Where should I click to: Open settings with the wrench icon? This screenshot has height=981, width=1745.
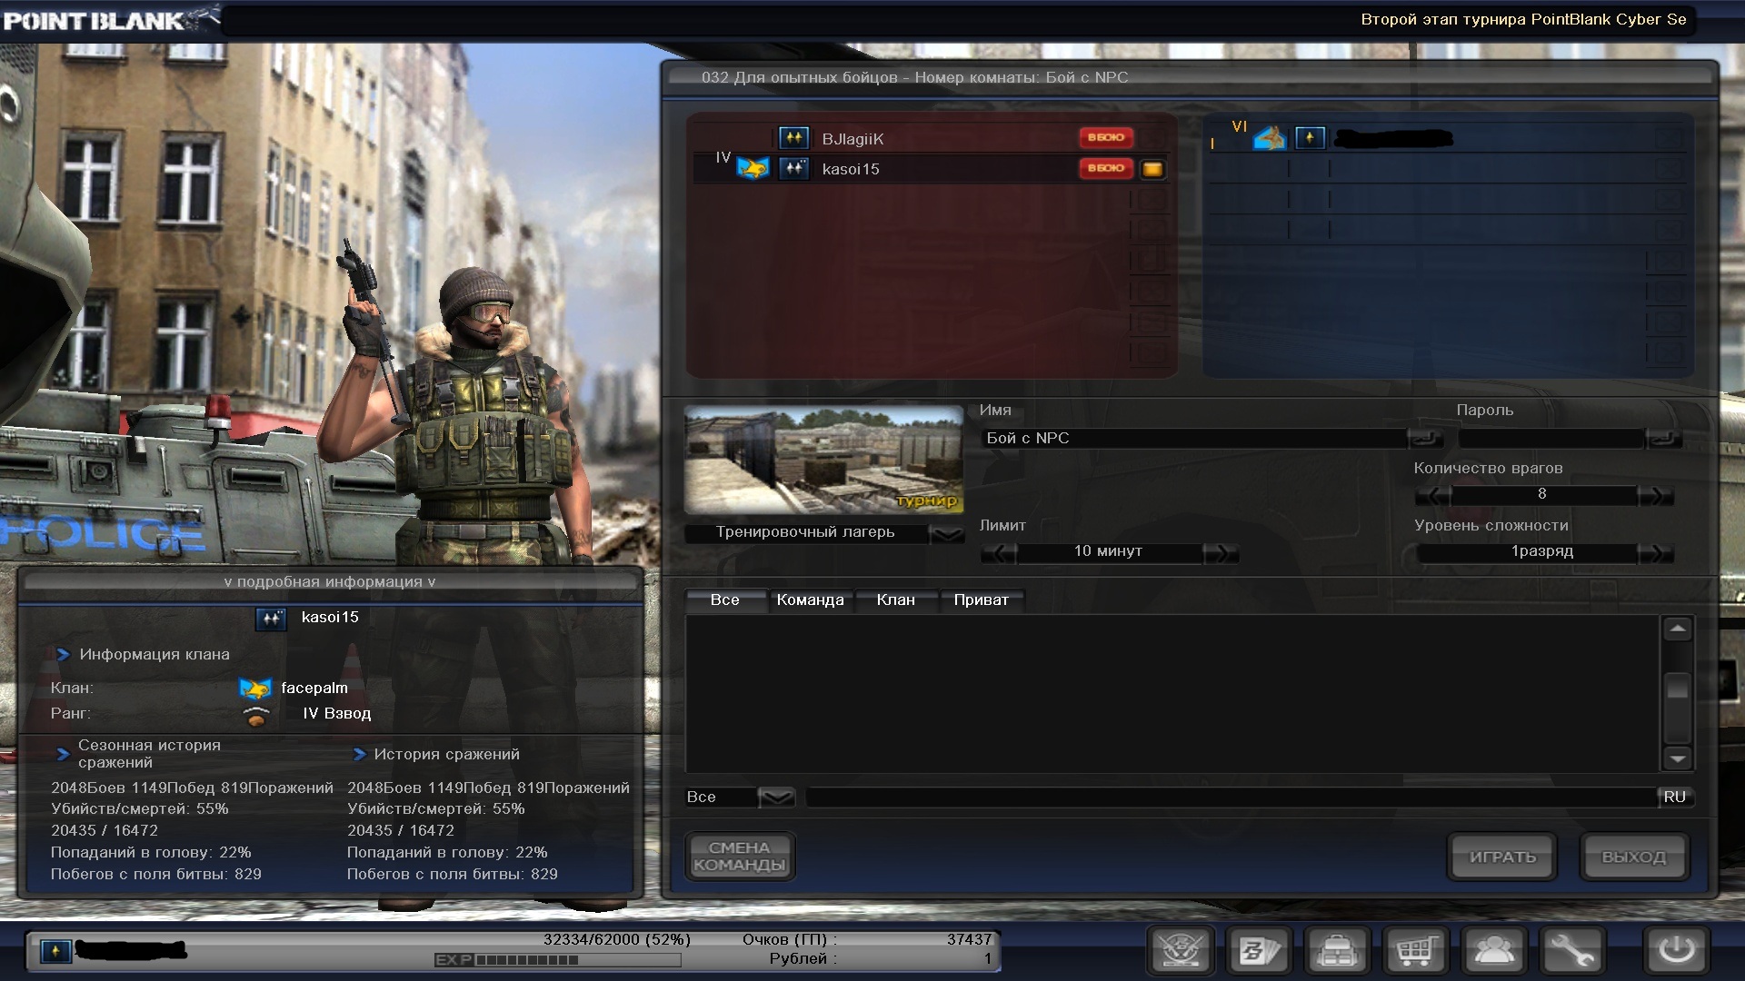[1571, 951]
